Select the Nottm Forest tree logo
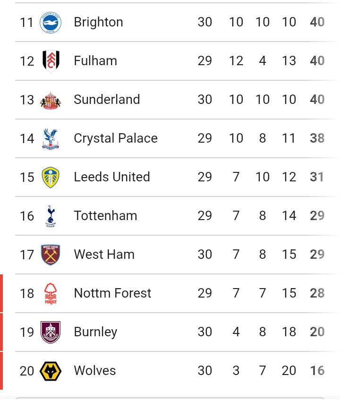340x401 pixels. coord(51,293)
